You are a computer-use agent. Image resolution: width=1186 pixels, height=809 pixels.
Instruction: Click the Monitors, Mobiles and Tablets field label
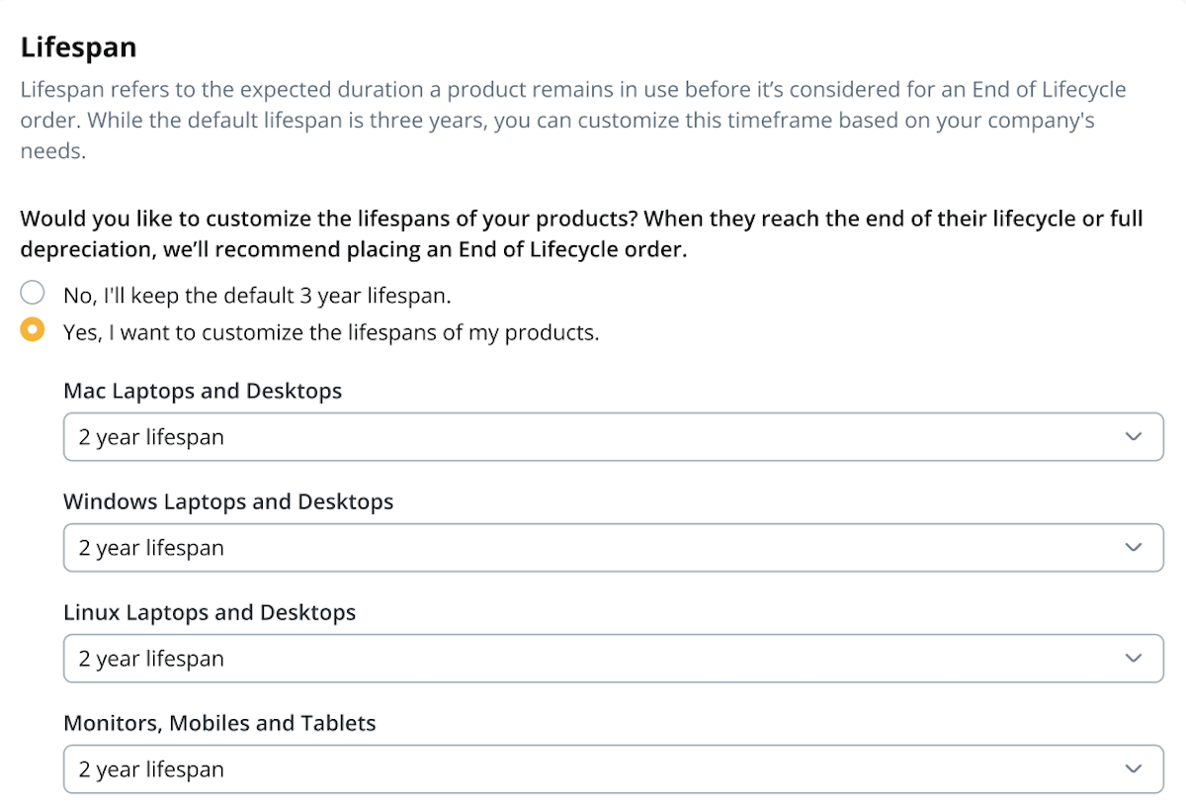pos(219,723)
